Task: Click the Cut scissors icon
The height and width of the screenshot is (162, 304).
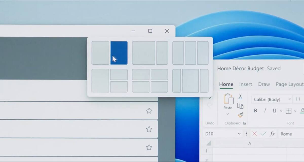Action: pyautogui.click(x=240, y=96)
